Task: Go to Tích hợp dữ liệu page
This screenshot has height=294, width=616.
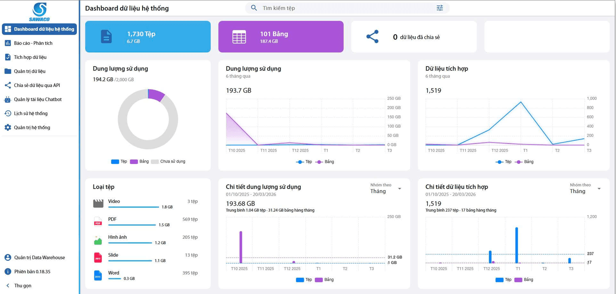Action: click(x=30, y=57)
